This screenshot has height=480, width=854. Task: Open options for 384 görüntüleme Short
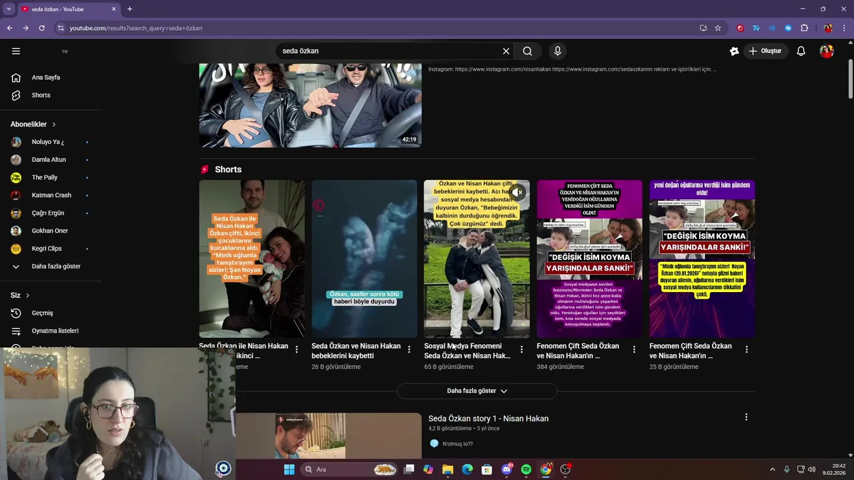(x=634, y=349)
